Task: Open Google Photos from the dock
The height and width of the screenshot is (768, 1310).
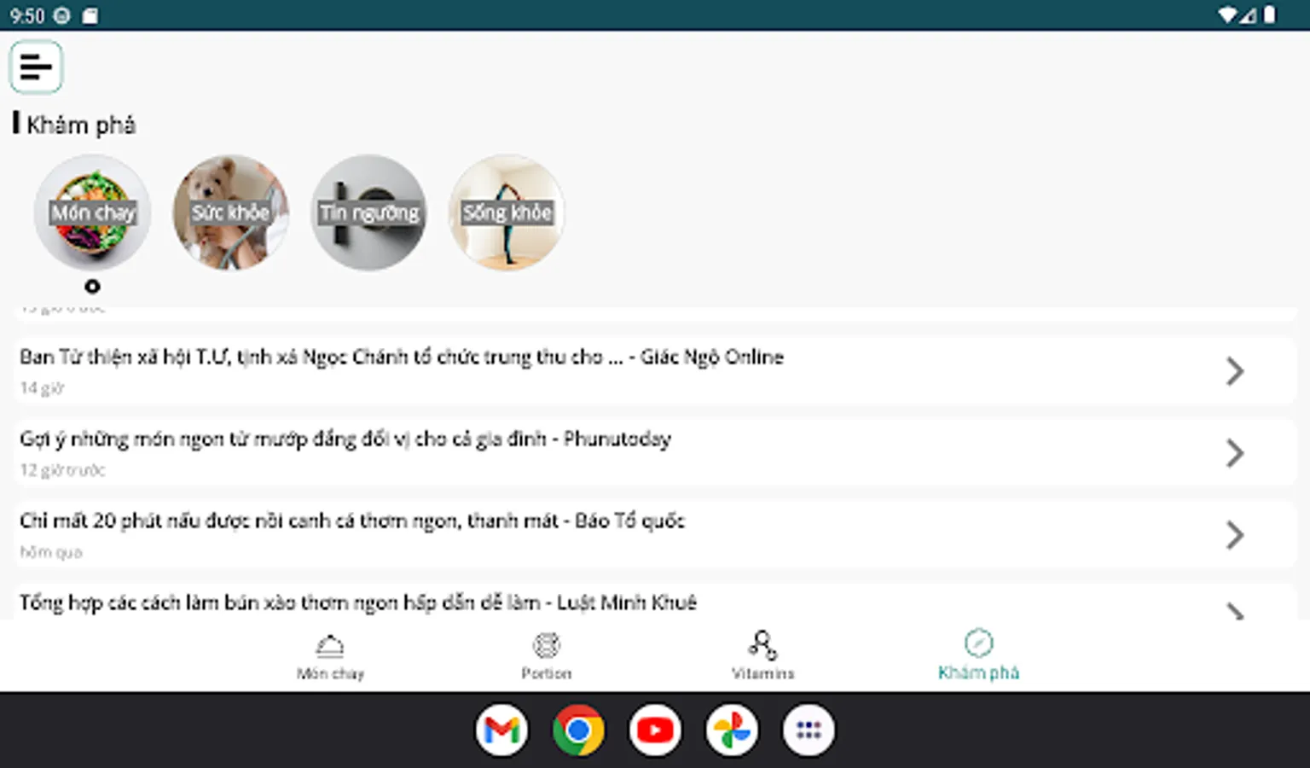Action: coord(732,730)
